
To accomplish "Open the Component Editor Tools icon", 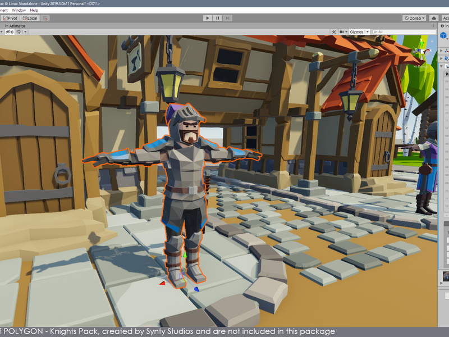I will [333, 32].
